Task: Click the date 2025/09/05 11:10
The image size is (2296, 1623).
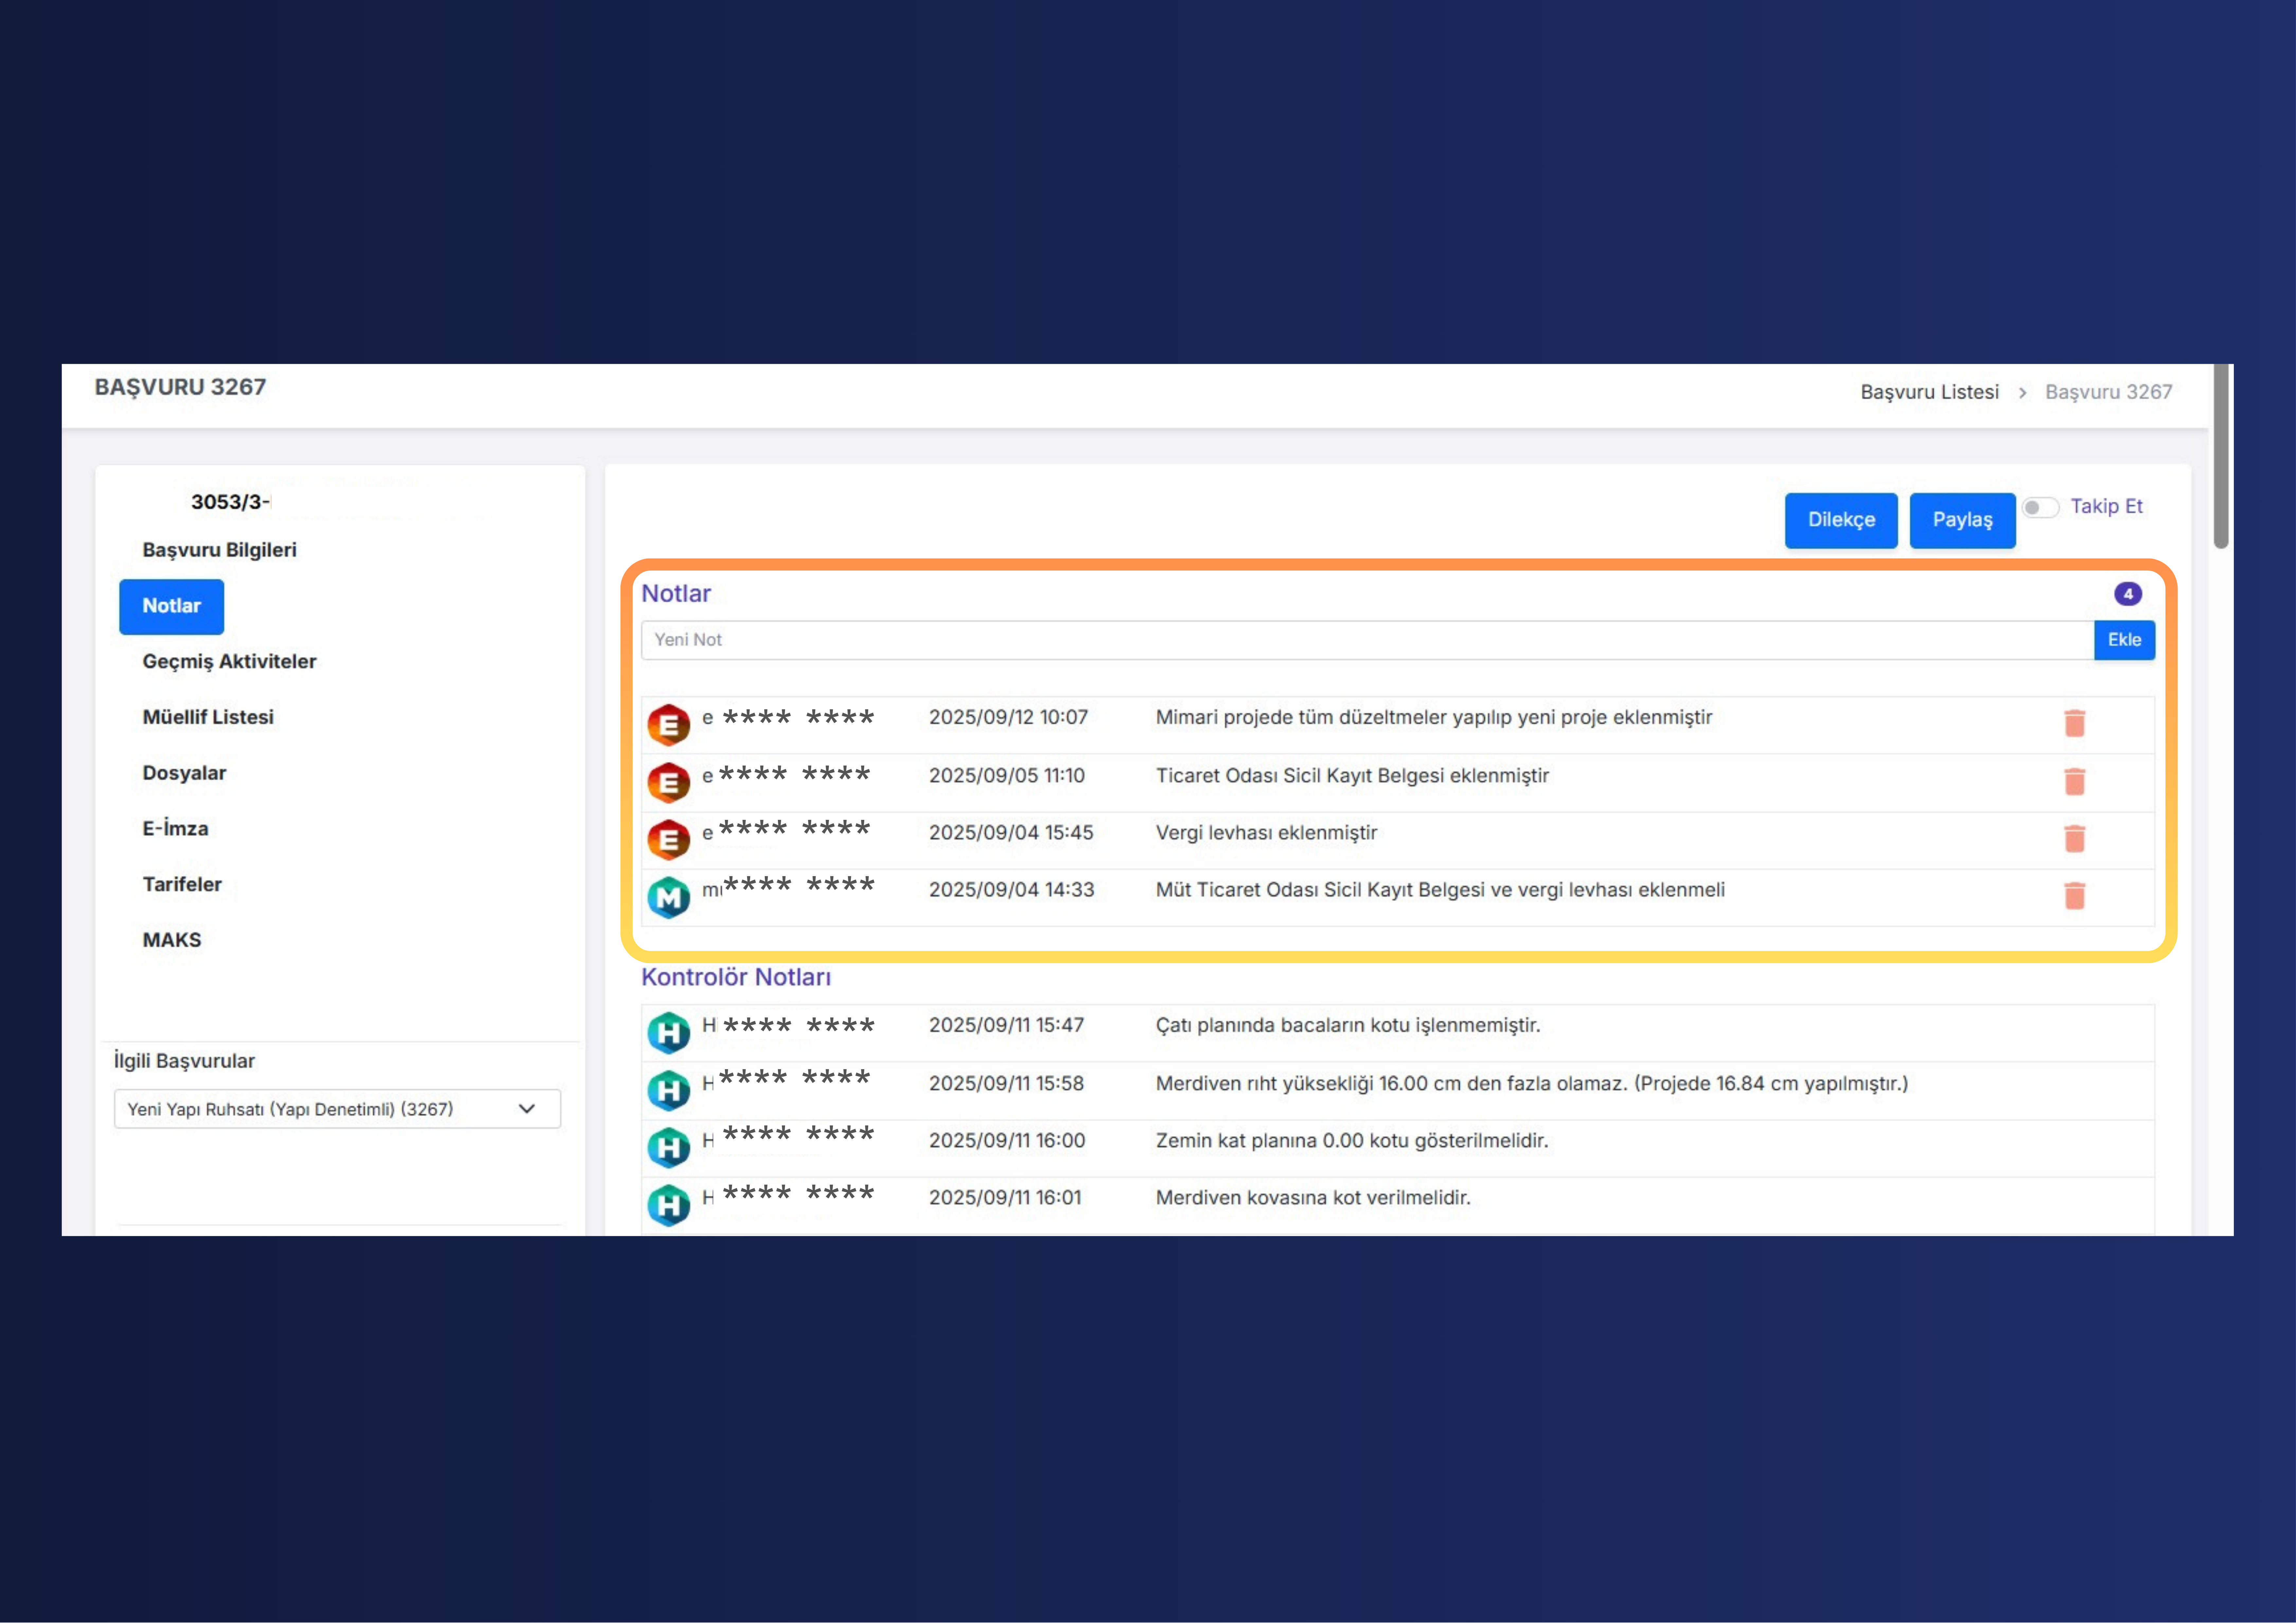Action: [x=1007, y=776]
